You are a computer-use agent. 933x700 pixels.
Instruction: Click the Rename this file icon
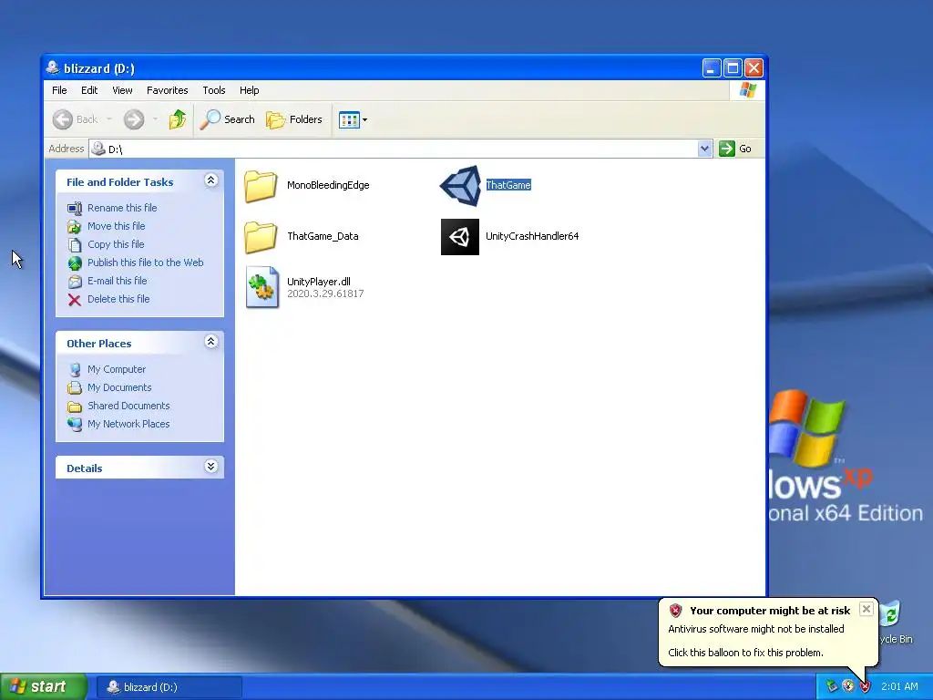pyautogui.click(x=75, y=209)
